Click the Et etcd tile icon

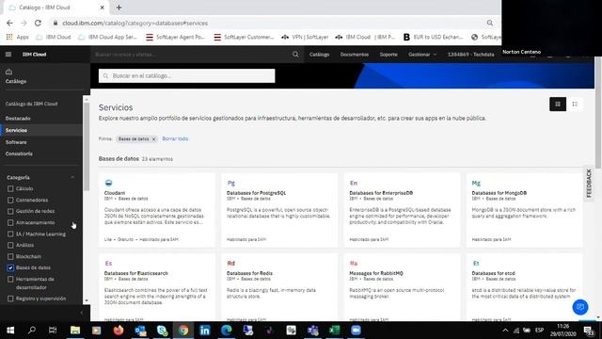[x=476, y=264]
